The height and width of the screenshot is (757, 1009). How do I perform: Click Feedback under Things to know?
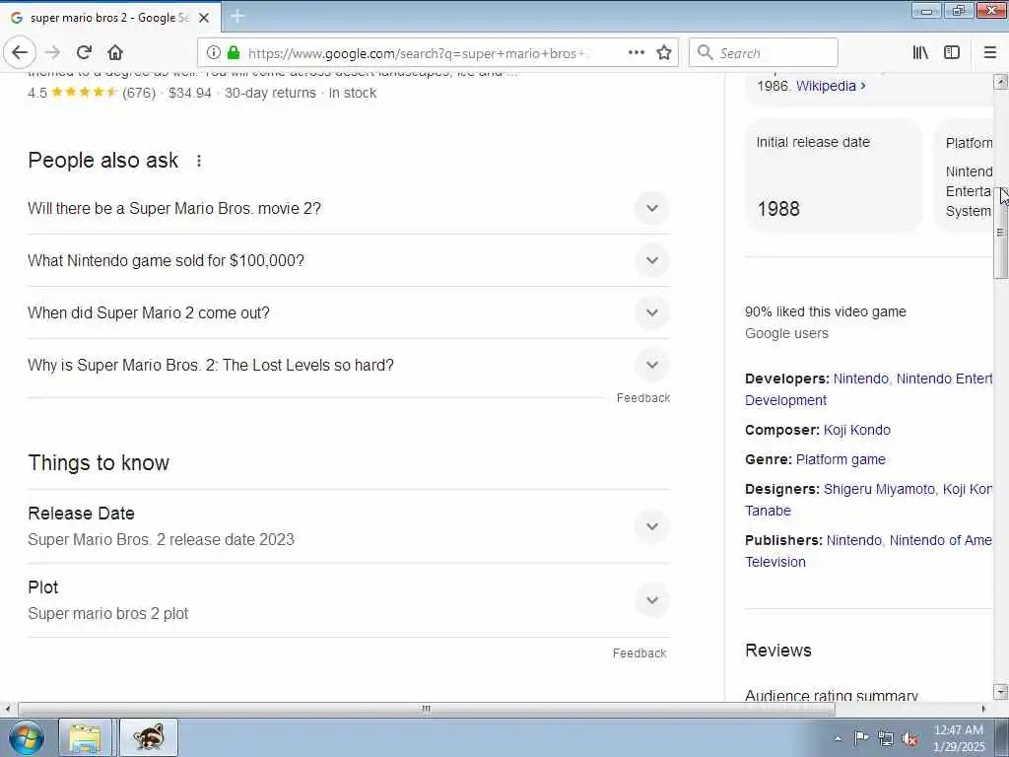[x=639, y=654]
